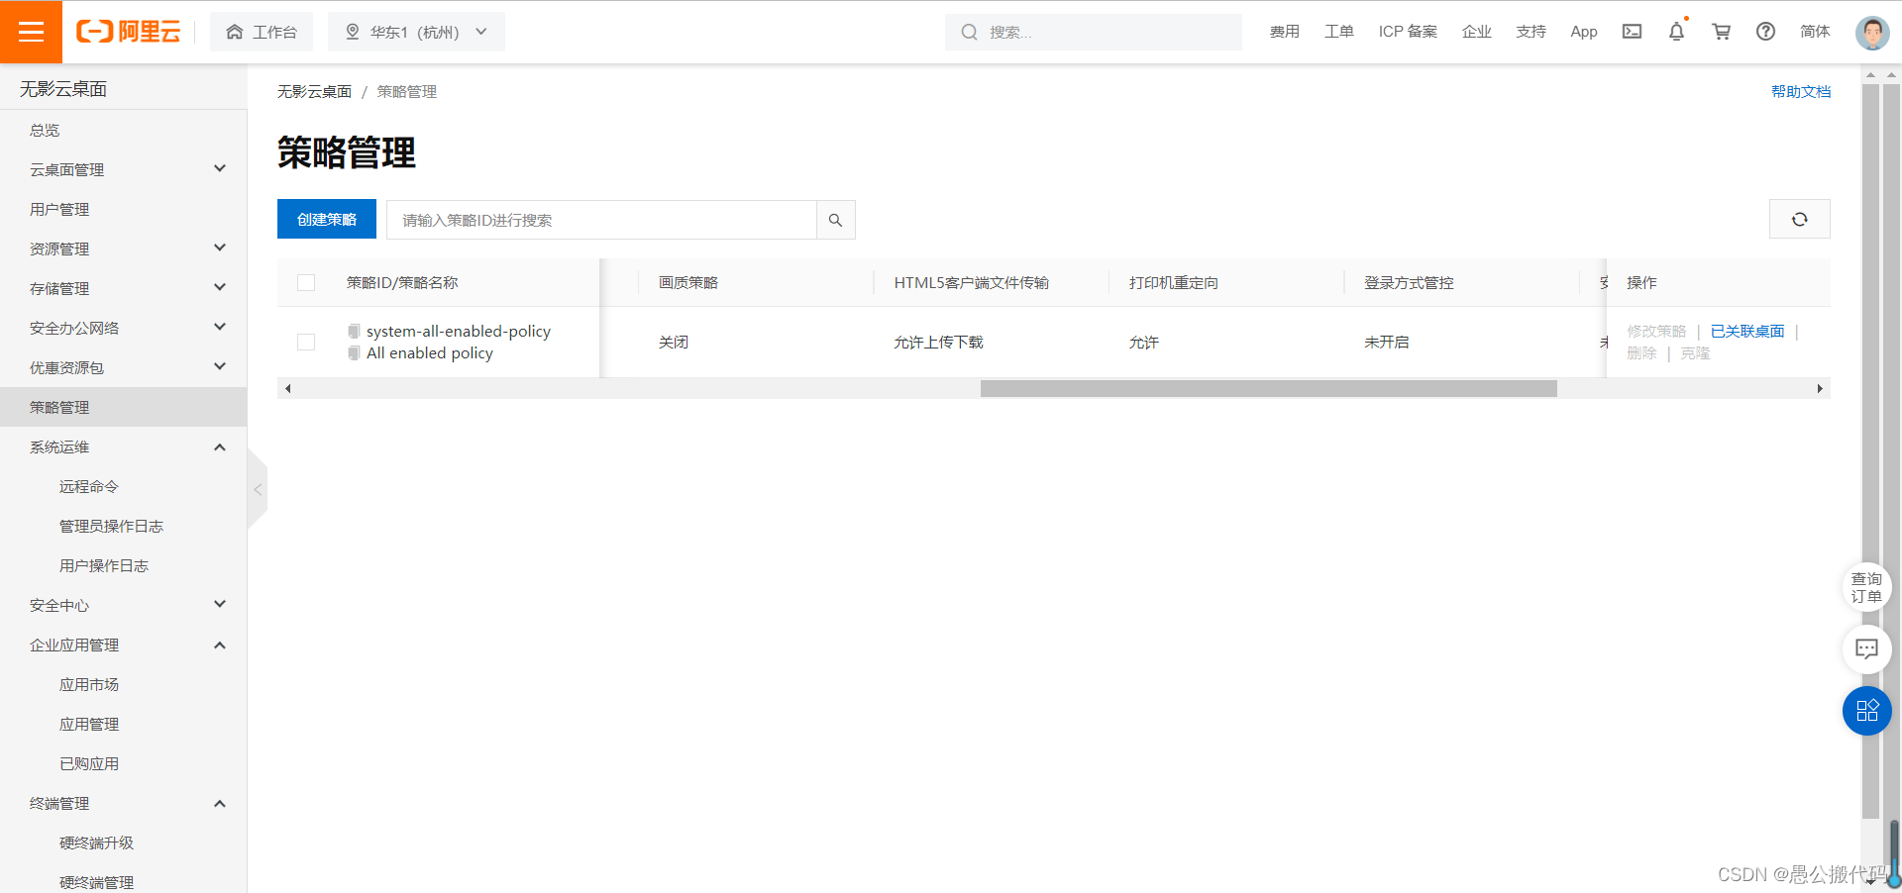Open the 帮助文档 link
Screen dimensions: 1902x893
(x=1800, y=91)
